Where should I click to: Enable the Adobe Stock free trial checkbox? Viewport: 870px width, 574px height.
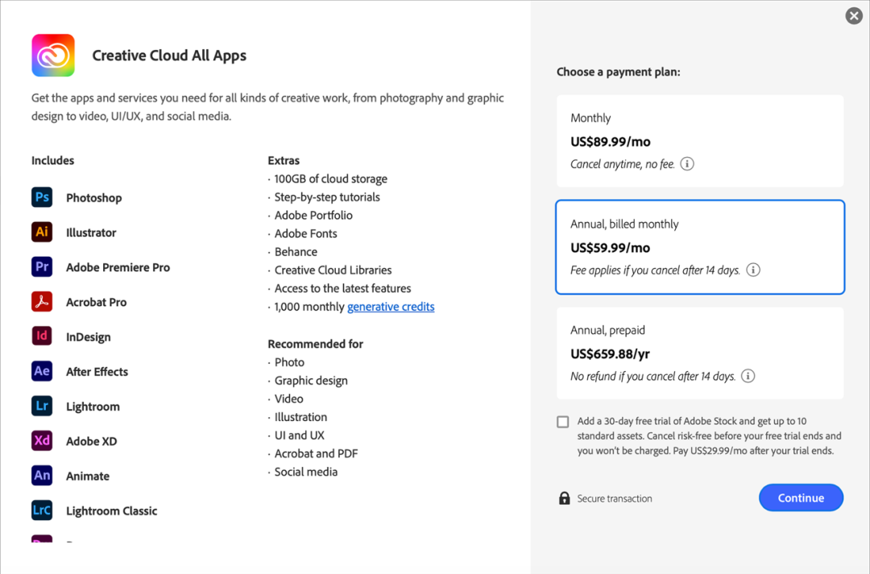[562, 421]
